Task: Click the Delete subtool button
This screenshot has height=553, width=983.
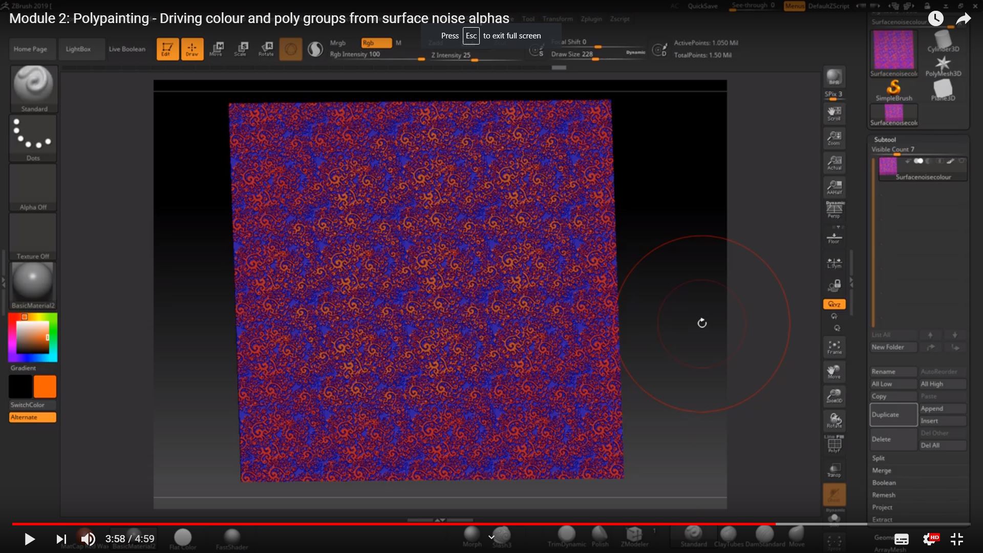Action: tap(893, 439)
